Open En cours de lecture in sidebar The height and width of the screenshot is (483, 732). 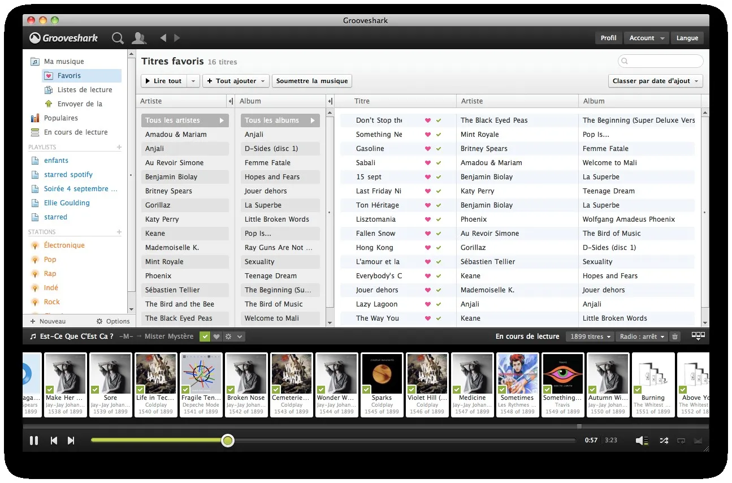[x=75, y=132]
